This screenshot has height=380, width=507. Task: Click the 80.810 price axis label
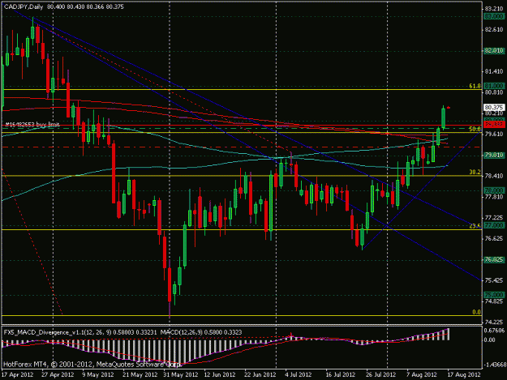coord(494,92)
